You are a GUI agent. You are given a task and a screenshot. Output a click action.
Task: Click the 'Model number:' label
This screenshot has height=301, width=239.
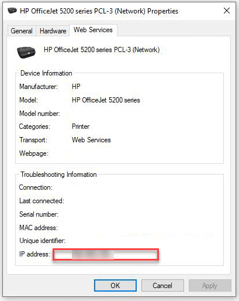pos(40,114)
